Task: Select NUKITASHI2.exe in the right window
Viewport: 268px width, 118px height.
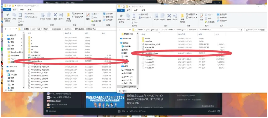Action: pos(151,53)
